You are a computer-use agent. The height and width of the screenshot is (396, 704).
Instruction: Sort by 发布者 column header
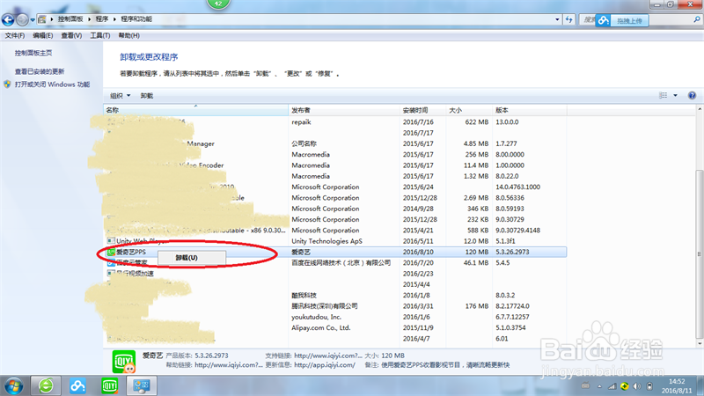tap(344, 110)
